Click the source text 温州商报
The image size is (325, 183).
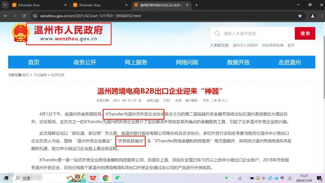[191, 100]
